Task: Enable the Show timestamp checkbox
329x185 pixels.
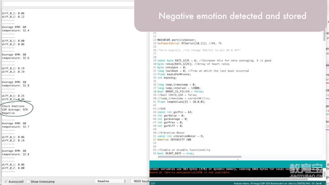Action: pos(28,181)
